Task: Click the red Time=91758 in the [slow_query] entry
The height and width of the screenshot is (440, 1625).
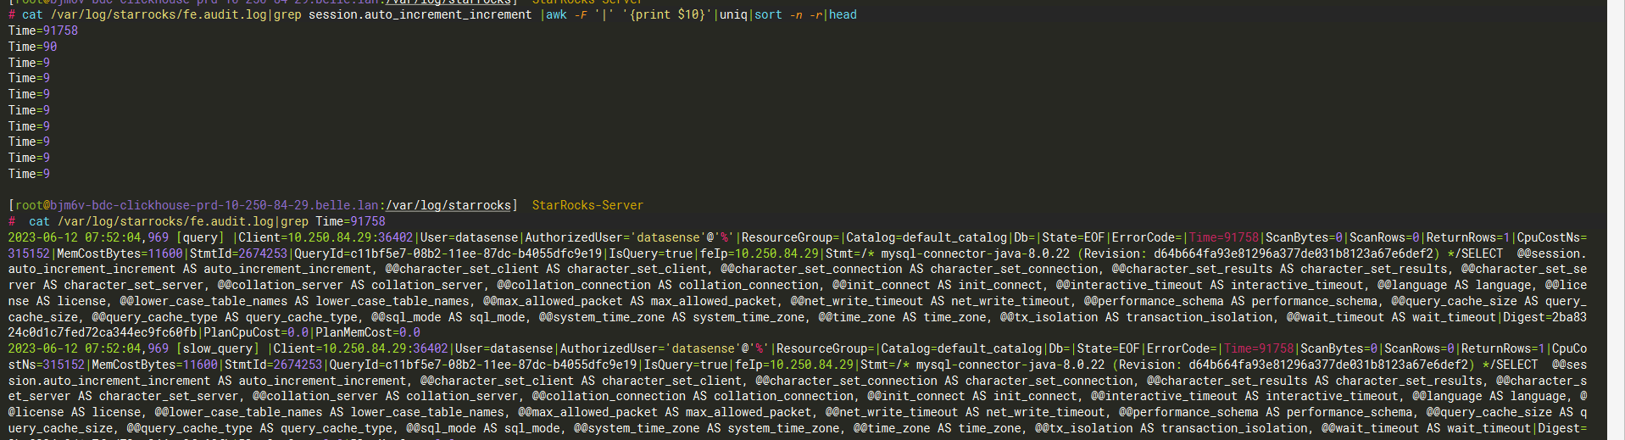Action: pyautogui.click(x=1259, y=348)
